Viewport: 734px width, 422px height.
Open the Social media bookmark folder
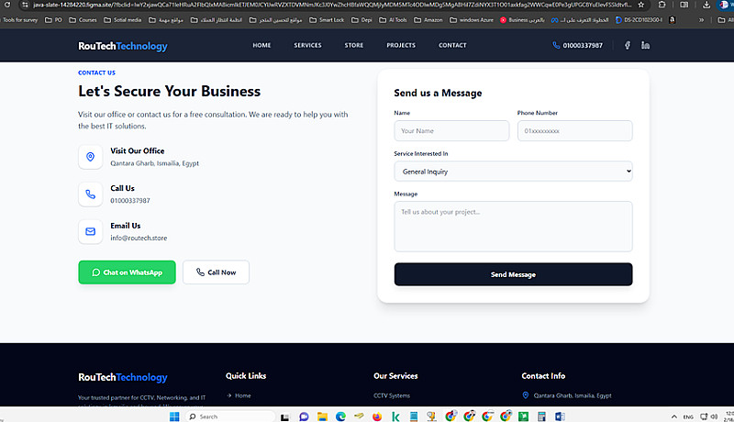point(122,20)
